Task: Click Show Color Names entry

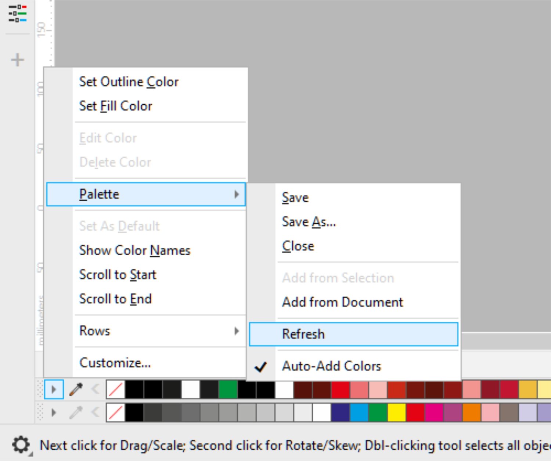Action: pos(135,251)
